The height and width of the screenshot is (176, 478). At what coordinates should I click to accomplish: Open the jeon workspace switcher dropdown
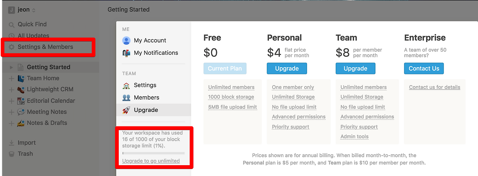pos(22,10)
